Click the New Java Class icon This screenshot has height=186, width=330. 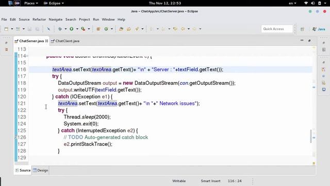pyautogui.click(x=106, y=29)
